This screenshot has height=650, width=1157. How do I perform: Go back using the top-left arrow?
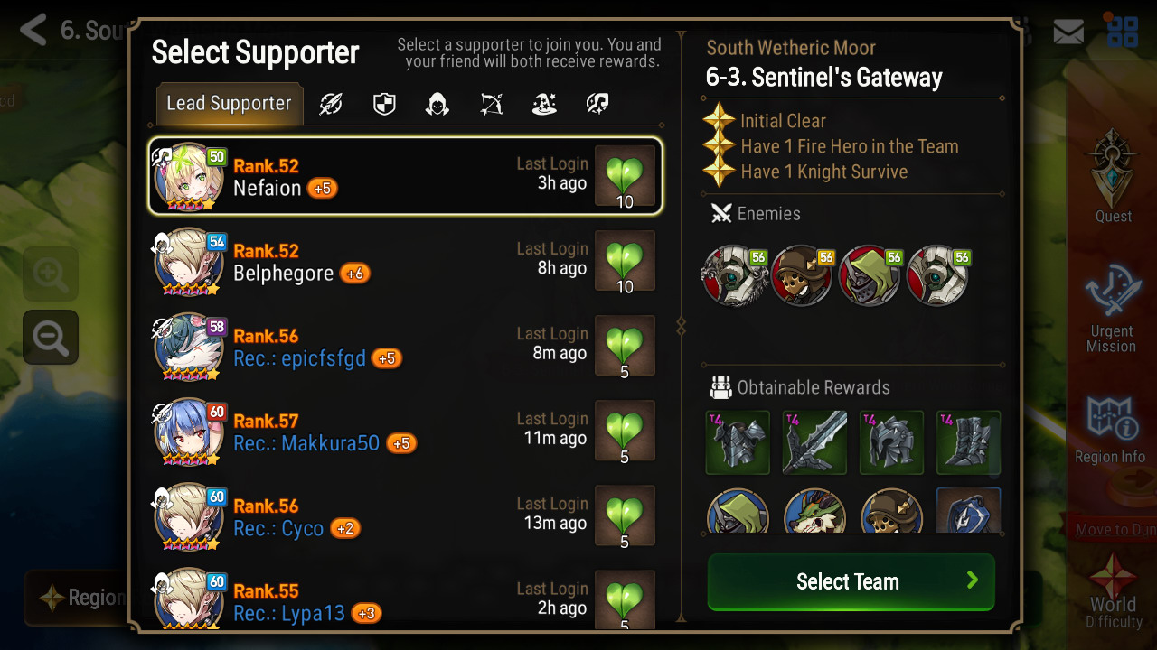(33, 30)
